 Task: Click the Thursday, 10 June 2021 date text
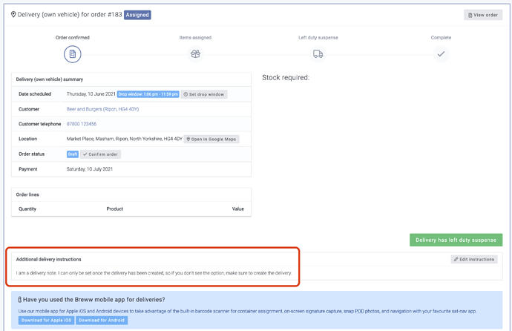pyautogui.click(x=91, y=94)
